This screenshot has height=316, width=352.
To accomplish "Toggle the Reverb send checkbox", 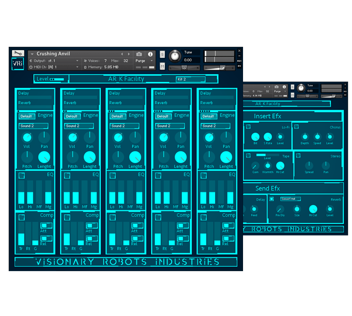I will tap(272, 199).
